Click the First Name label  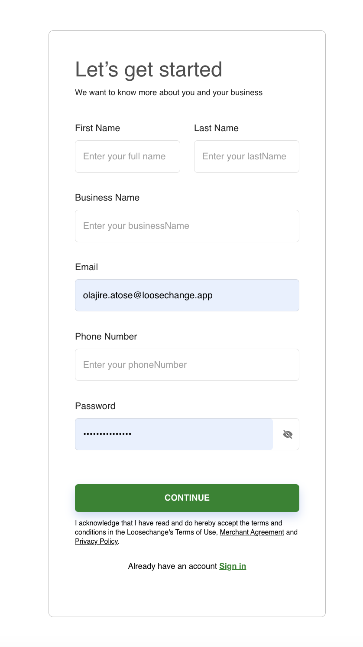[97, 128]
